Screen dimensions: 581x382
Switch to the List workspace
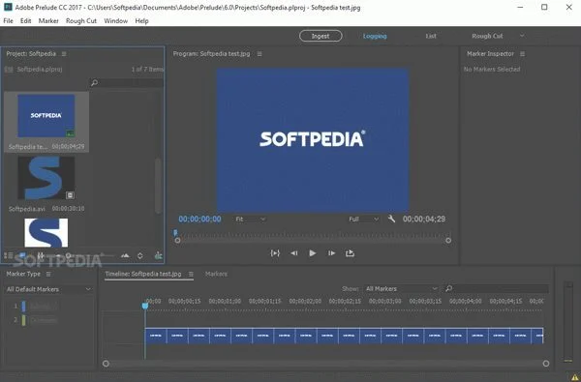[x=431, y=36]
